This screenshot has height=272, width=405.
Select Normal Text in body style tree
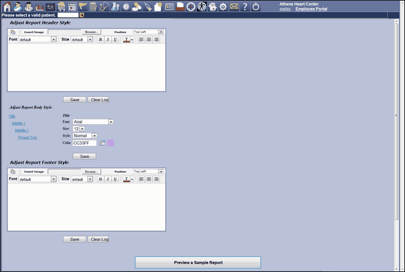pyautogui.click(x=27, y=137)
